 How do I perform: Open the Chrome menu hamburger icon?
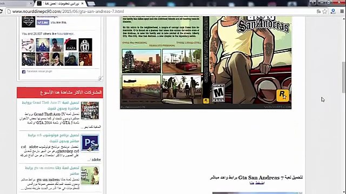[x=342, y=11]
